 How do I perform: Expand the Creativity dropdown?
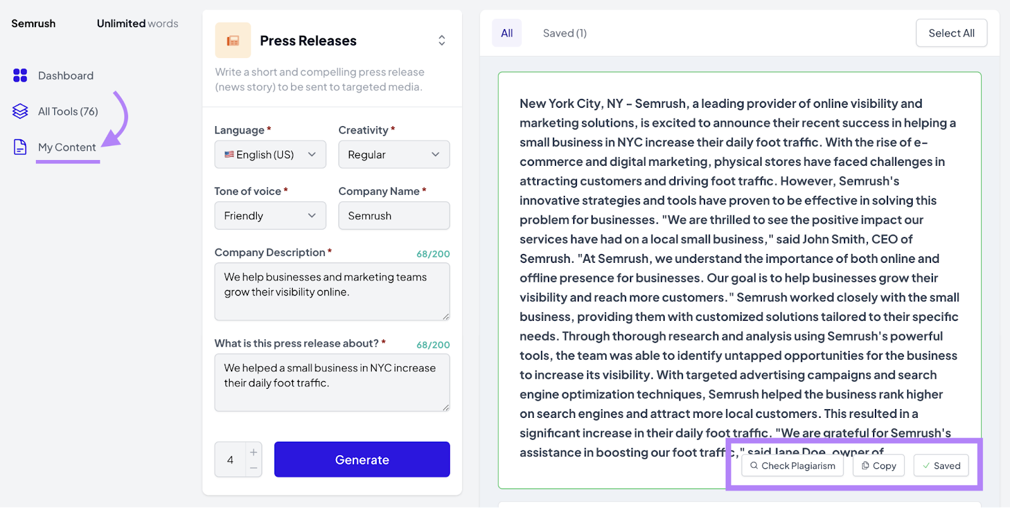tap(394, 154)
